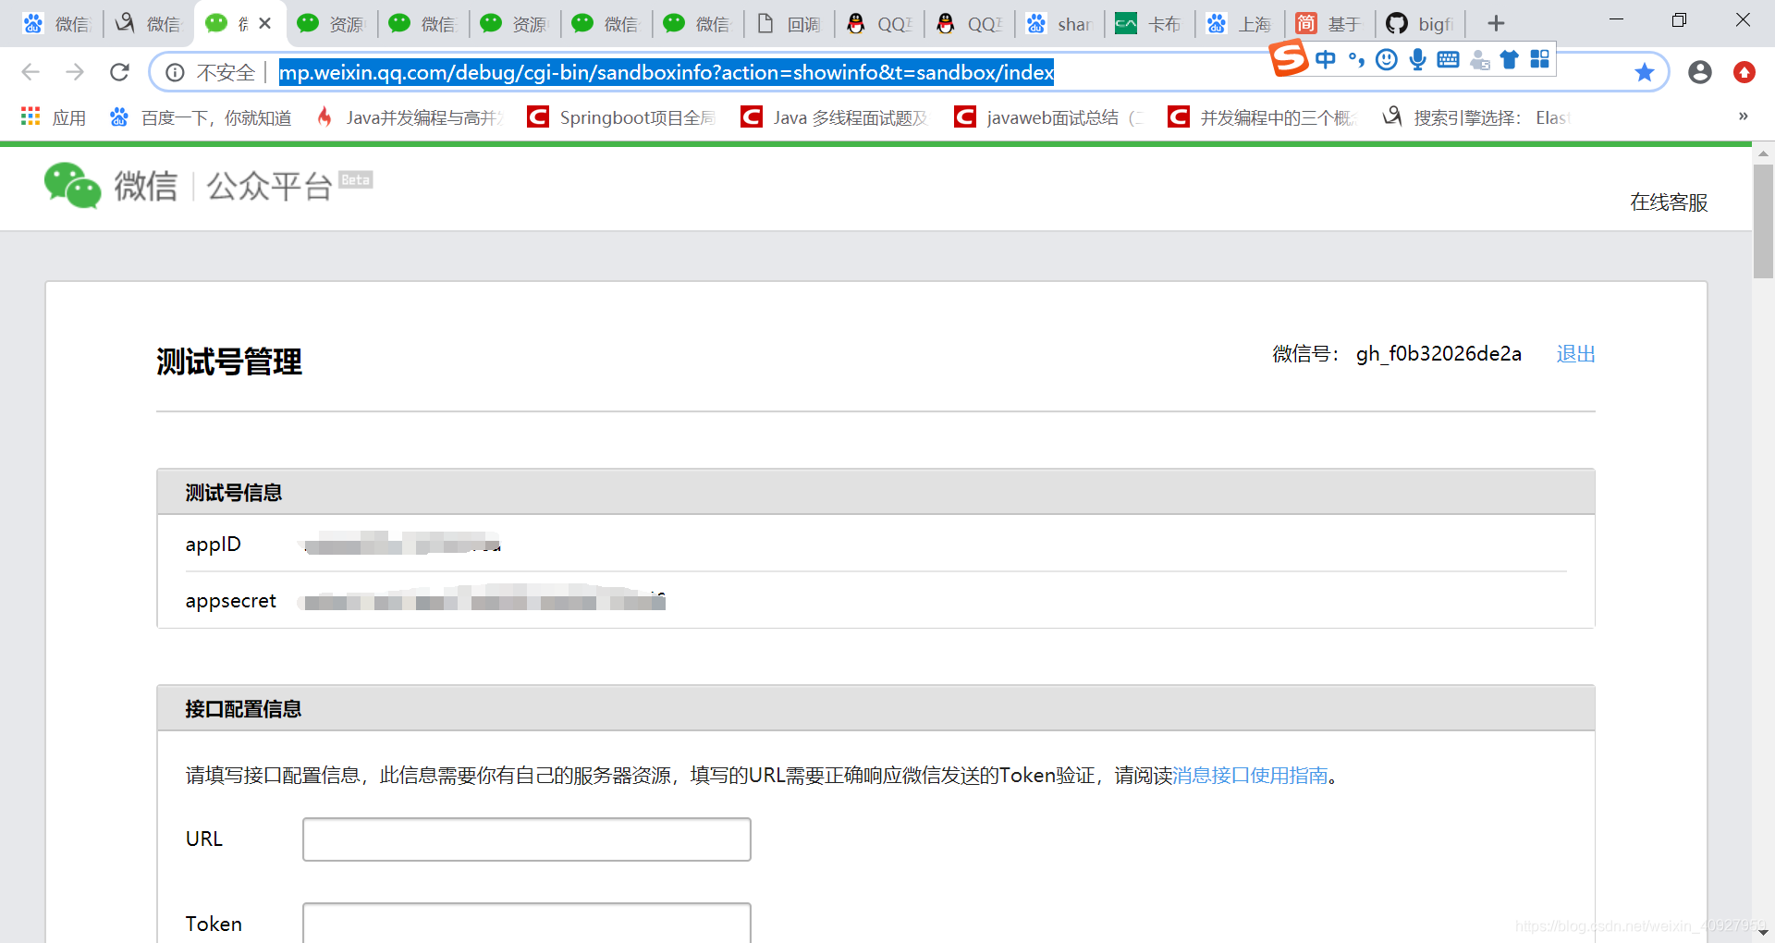Toggle the Sogou 中 Chinese mode icon
This screenshot has height=943, width=1775.
click(x=1326, y=60)
